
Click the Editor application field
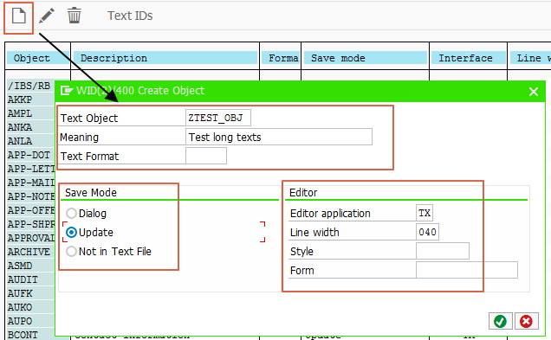click(425, 213)
